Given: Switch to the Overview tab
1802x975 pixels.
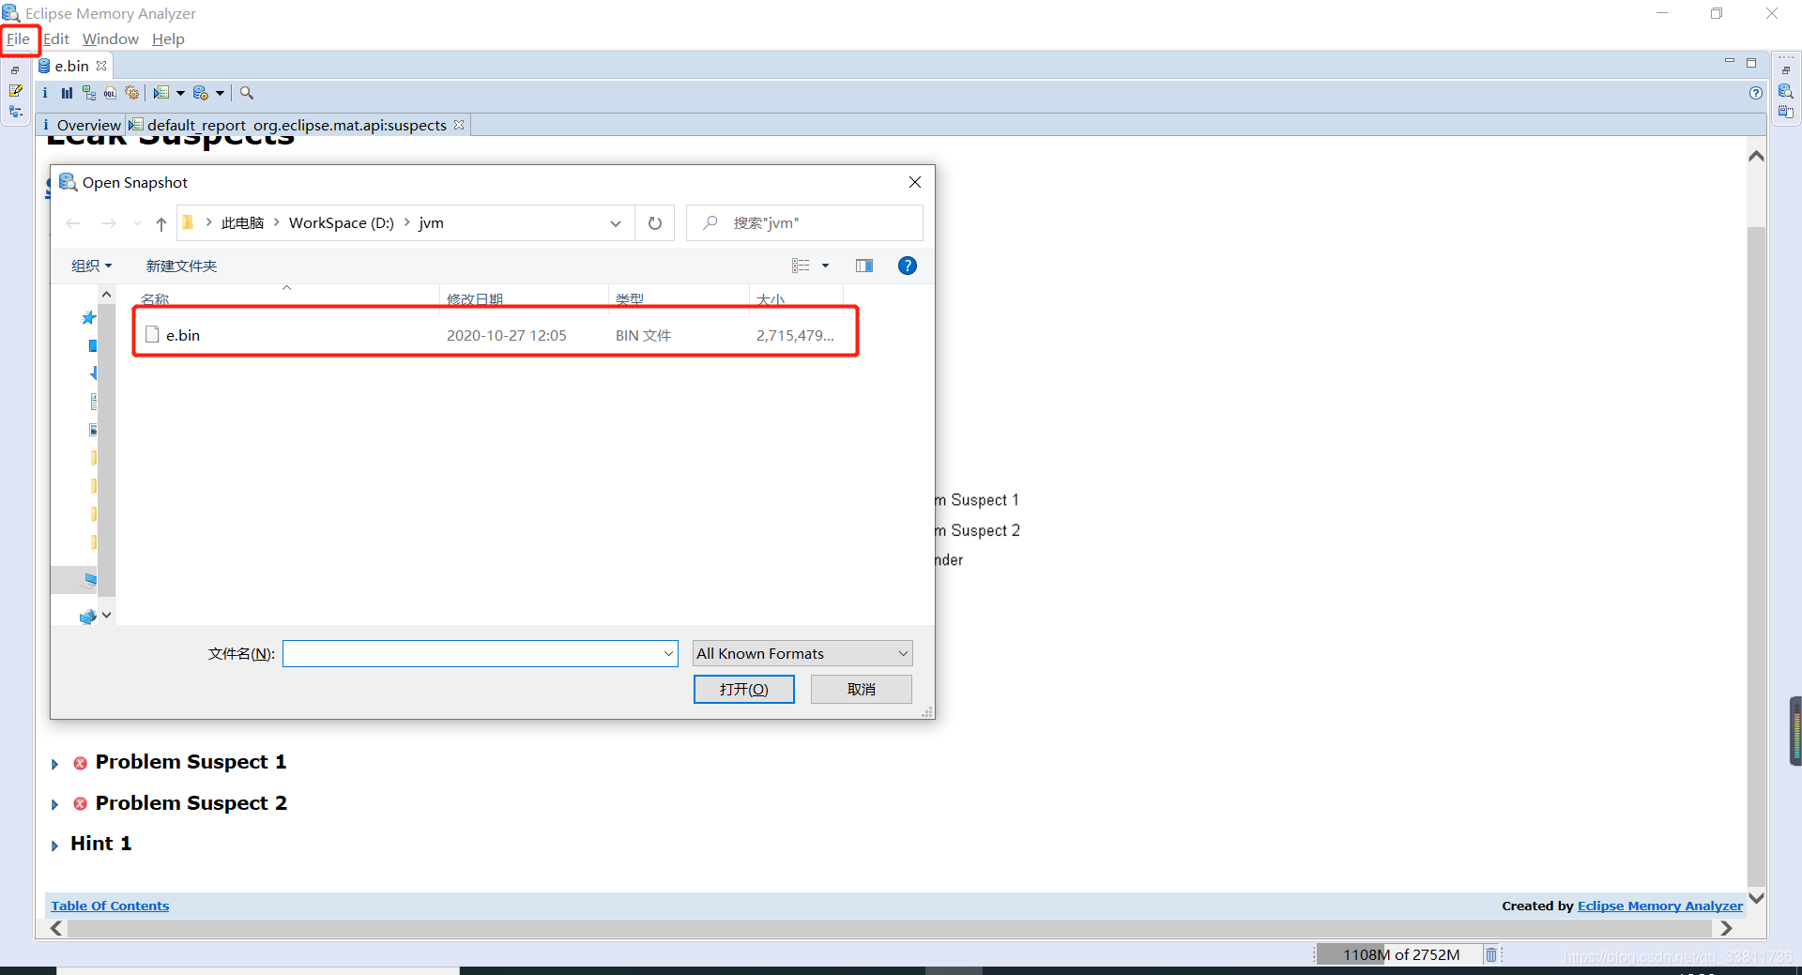Looking at the screenshot, I should (82, 125).
